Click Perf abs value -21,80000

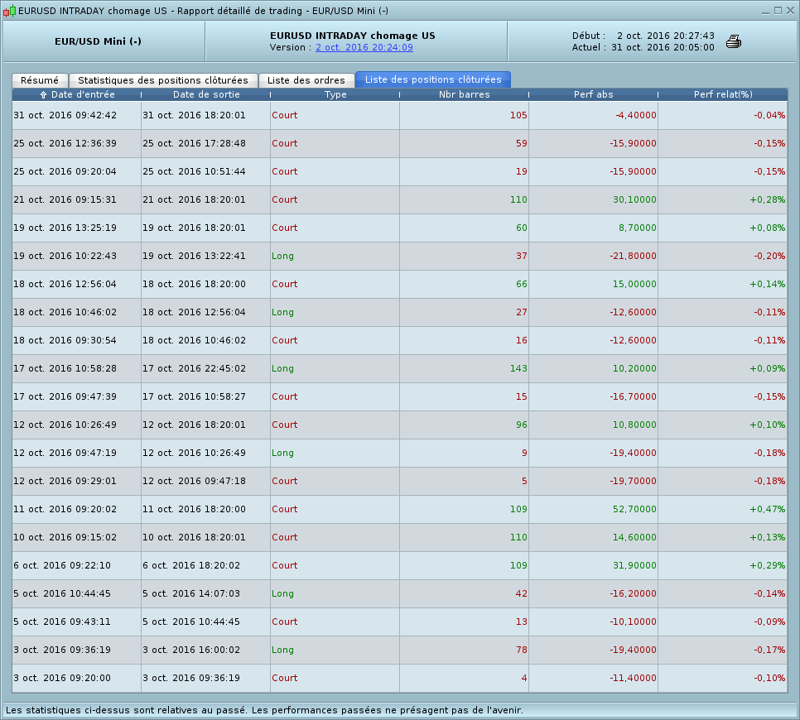634,256
